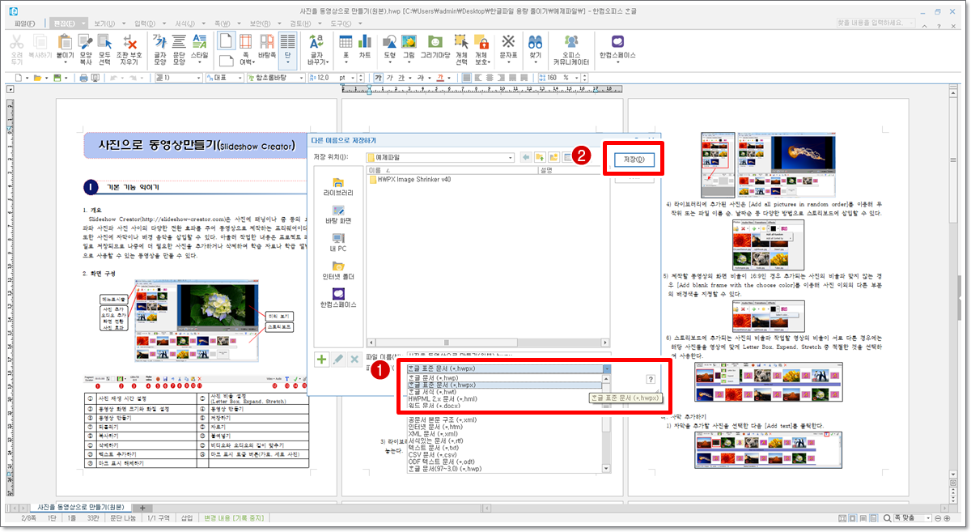Open the 쪽 맞춤 zoom dropdown

[x=927, y=518]
